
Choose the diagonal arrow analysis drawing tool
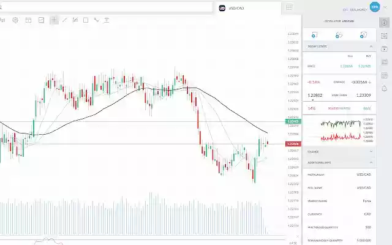click(75, 20)
